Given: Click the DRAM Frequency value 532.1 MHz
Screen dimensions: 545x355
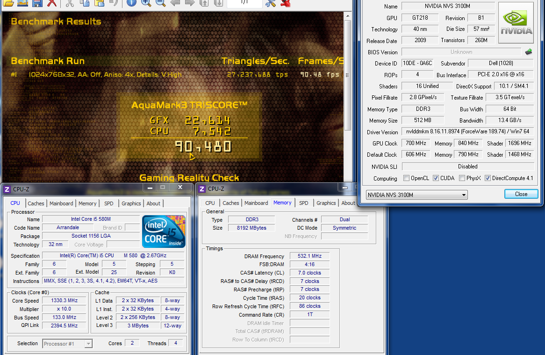Looking at the screenshot, I should (310, 256).
